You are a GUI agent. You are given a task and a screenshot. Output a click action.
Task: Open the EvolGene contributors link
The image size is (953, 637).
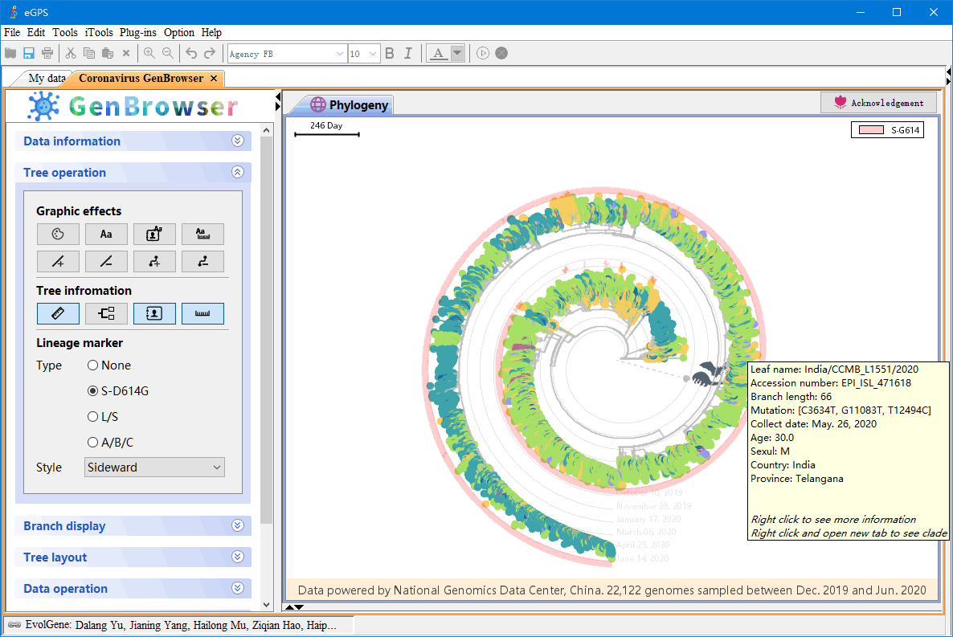click(177, 624)
